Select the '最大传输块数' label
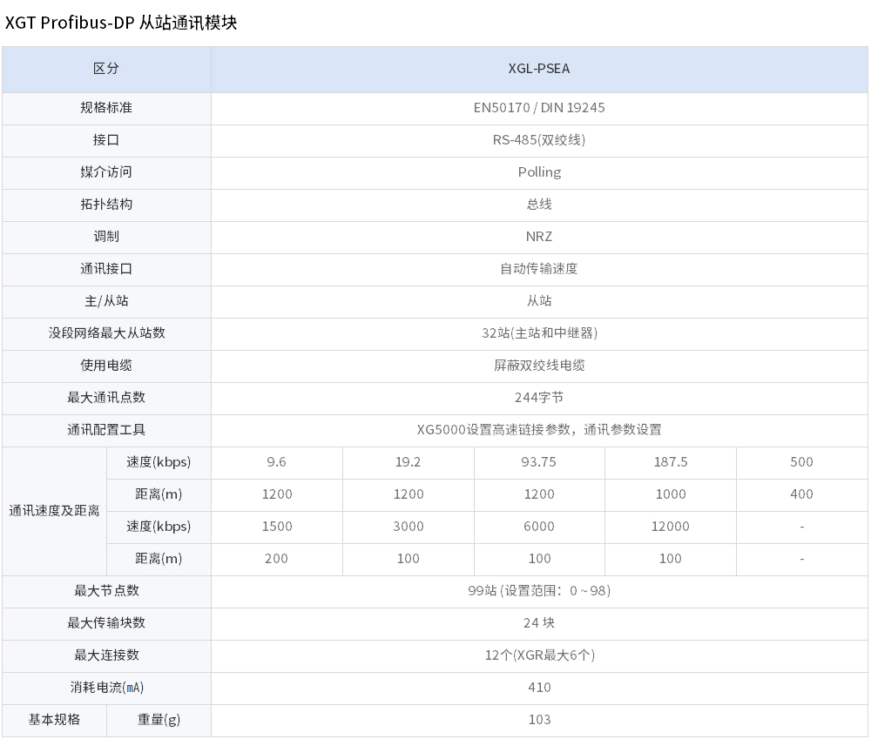 click(106, 623)
